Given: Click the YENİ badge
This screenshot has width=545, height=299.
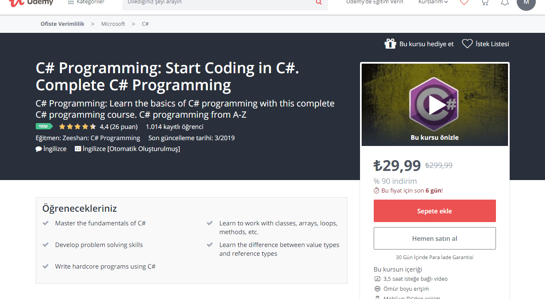Looking at the screenshot, I should [x=44, y=126].
